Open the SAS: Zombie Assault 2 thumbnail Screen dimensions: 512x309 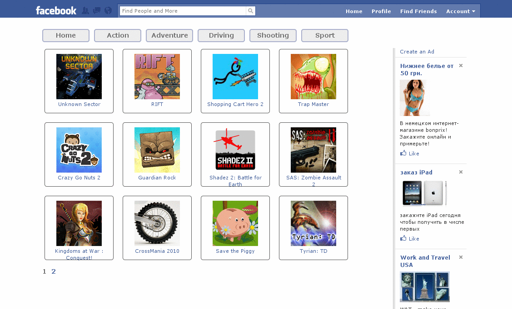pos(313,150)
